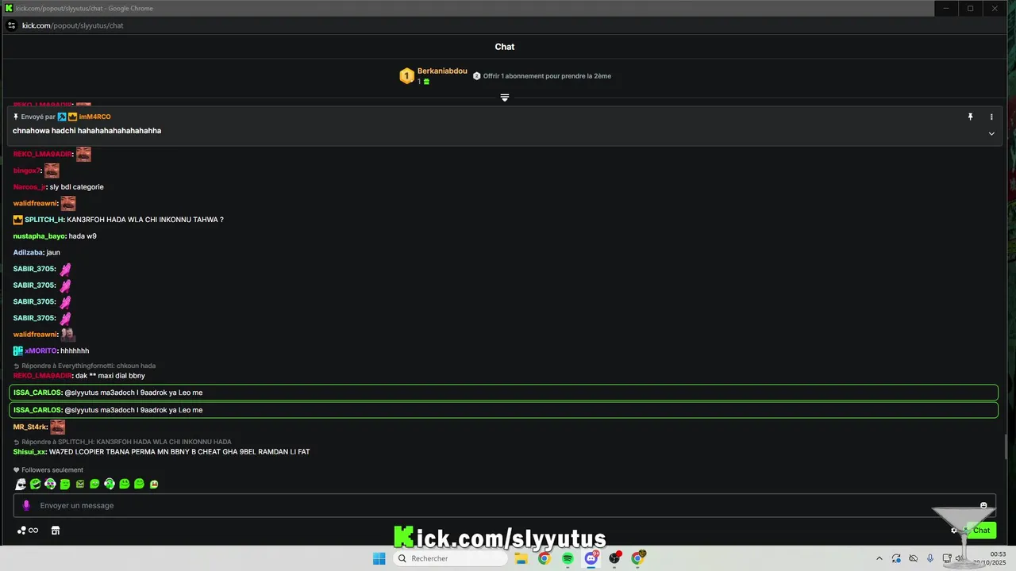This screenshot has width=1016, height=571.
Task: Click the chat scrollbar thumb
Action: (1006, 447)
